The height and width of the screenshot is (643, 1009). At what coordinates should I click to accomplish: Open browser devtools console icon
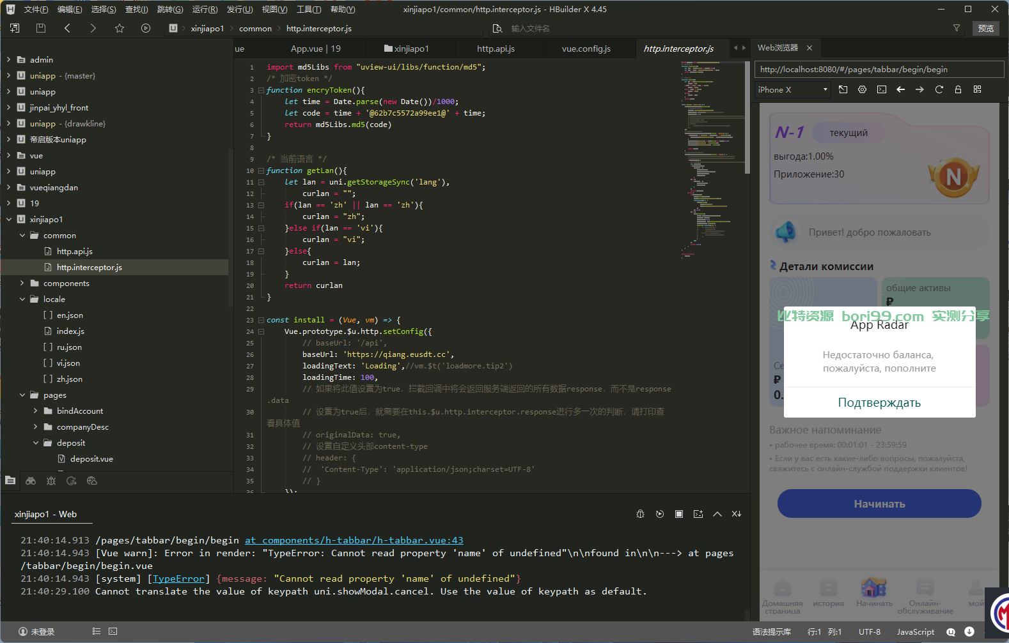click(x=881, y=89)
